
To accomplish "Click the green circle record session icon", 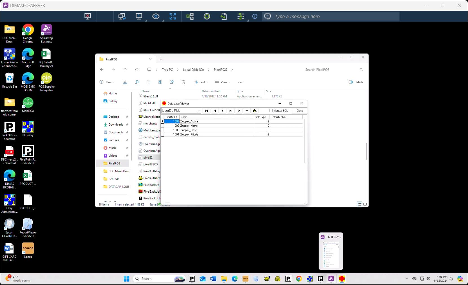I will pyautogui.click(x=207, y=16).
